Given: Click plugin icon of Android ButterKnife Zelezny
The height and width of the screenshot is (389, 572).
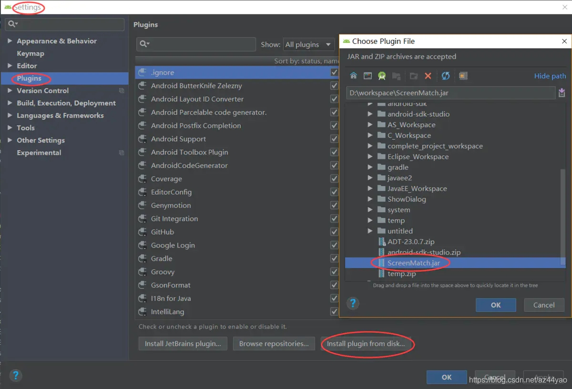Looking at the screenshot, I should [142, 86].
